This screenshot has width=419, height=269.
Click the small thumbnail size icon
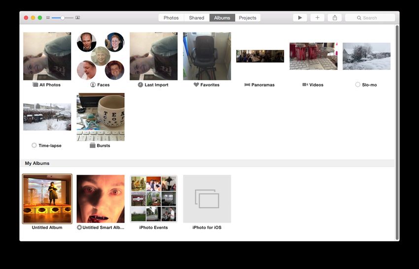tap(48, 18)
